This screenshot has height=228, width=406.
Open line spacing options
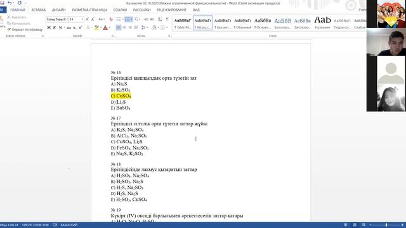pos(144,27)
